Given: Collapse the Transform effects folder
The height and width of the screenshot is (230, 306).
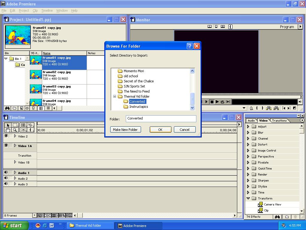Looking at the screenshot, I should (248, 198).
